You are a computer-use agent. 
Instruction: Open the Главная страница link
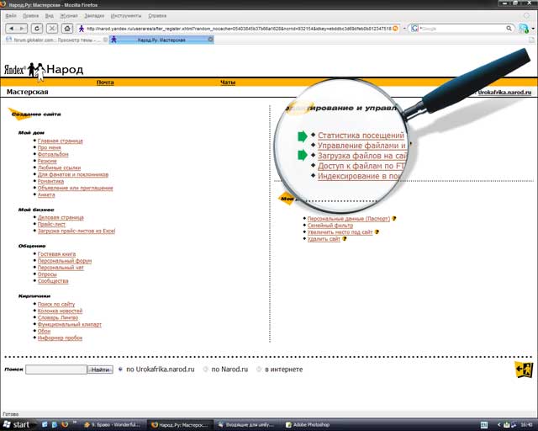coord(60,141)
